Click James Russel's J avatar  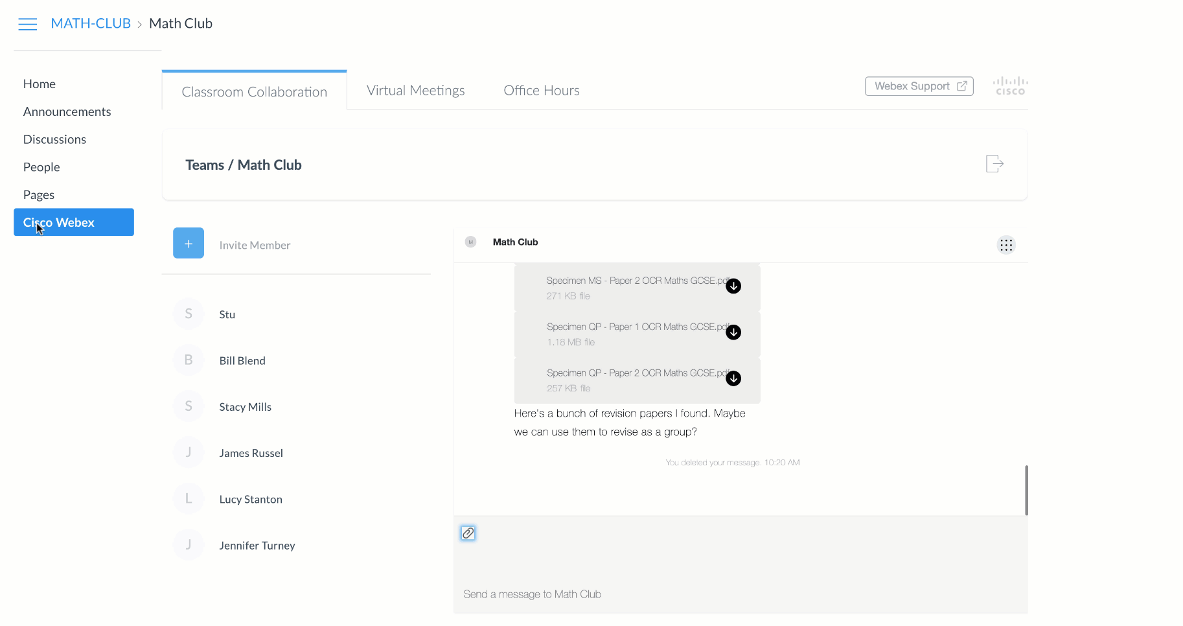coord(189,452)
